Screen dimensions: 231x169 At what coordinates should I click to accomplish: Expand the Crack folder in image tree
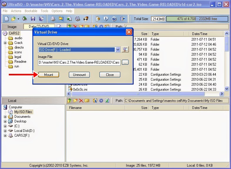(x=5, y=43)
